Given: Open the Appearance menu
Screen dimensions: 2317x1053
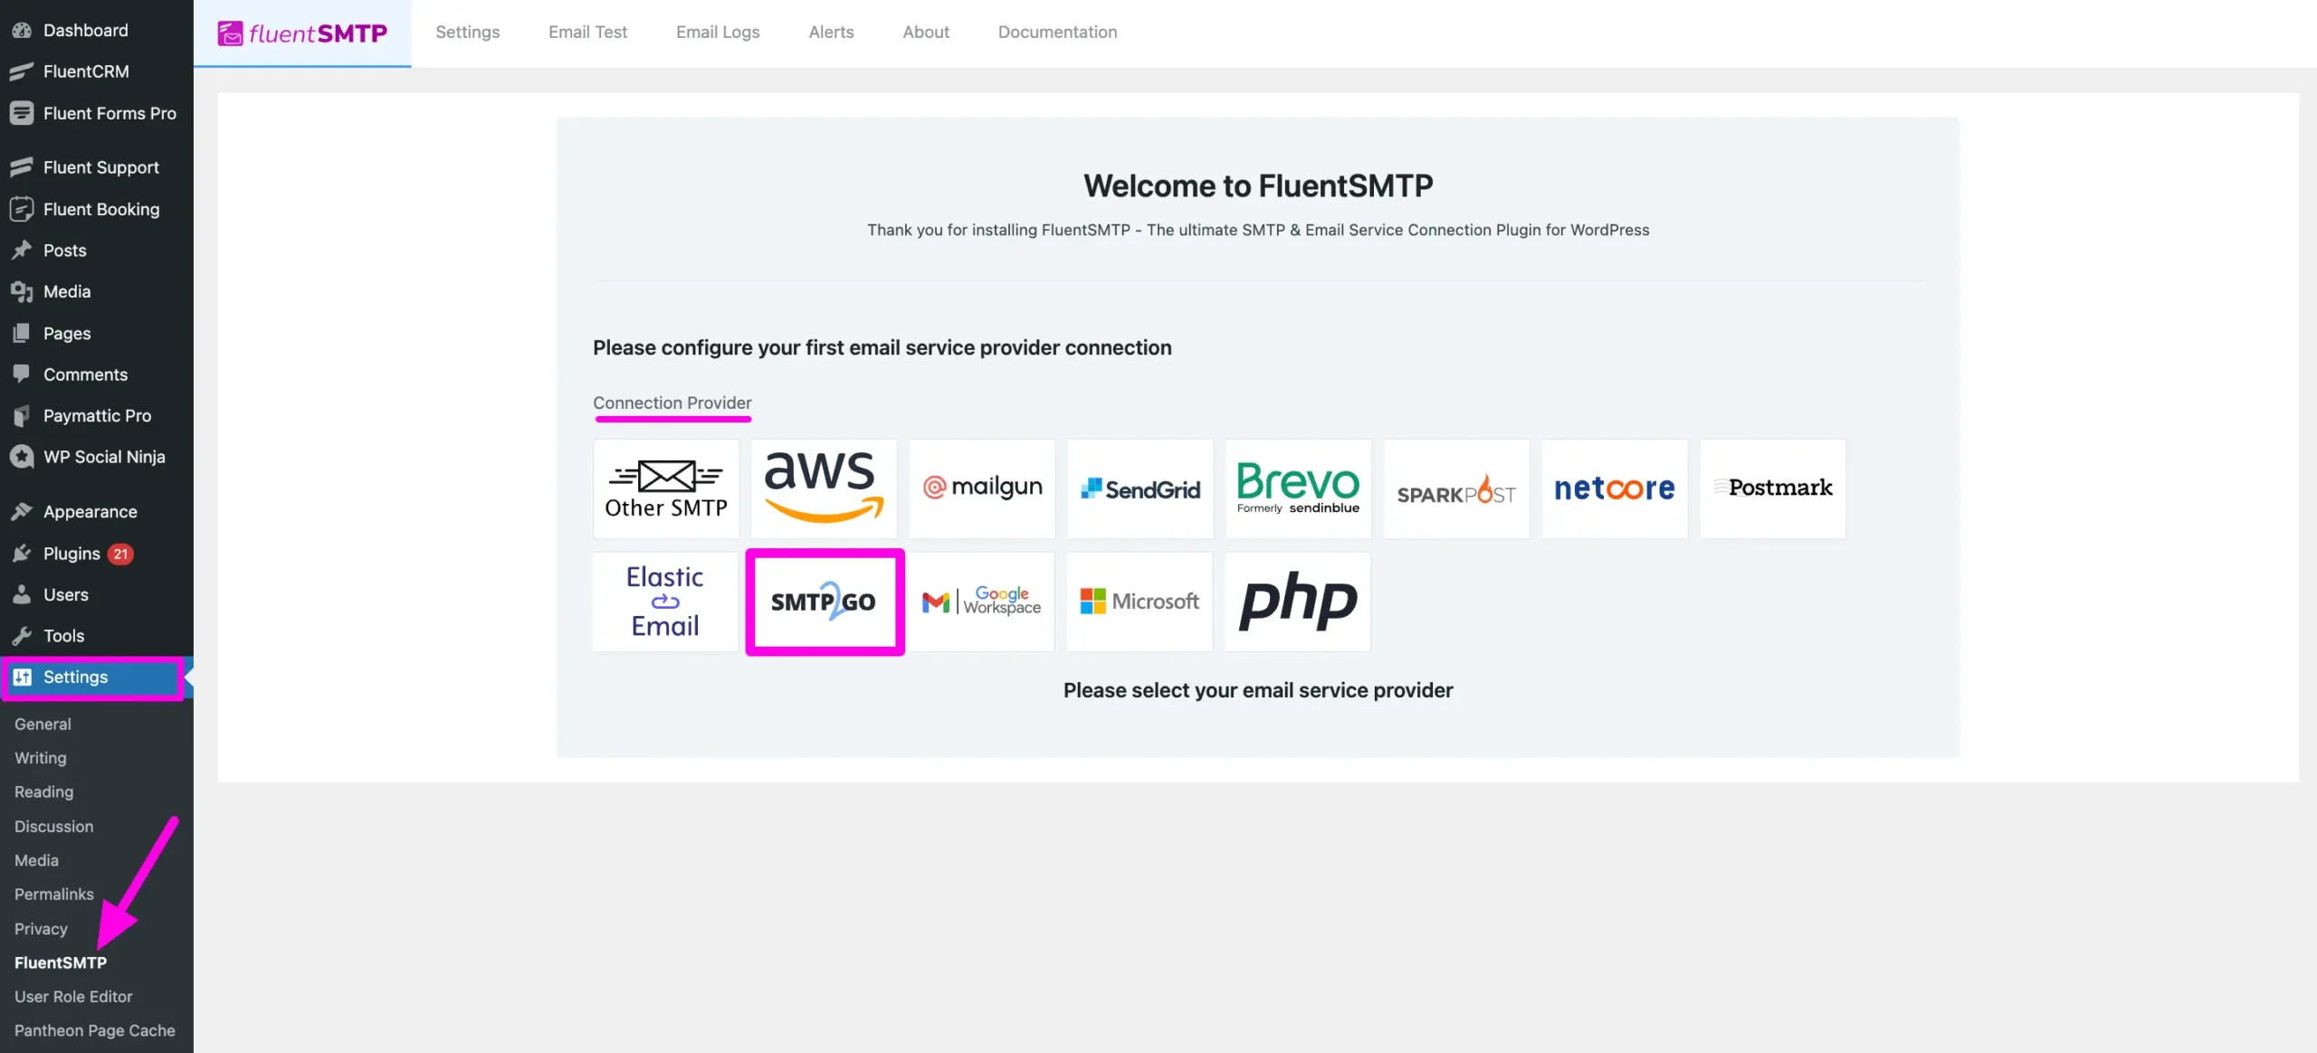Looking at the screenshot, I should [x=97, y=511].
